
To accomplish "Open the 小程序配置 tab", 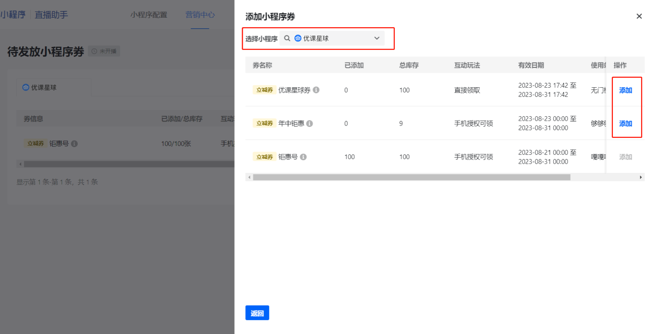I will (149, 15).
